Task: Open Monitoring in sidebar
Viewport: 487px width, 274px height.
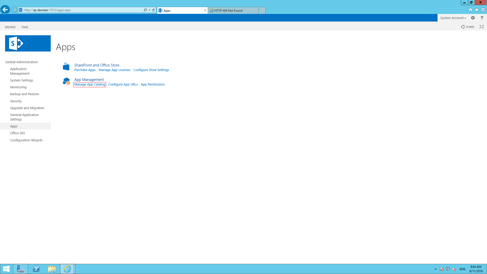Action: coord(18,87)
